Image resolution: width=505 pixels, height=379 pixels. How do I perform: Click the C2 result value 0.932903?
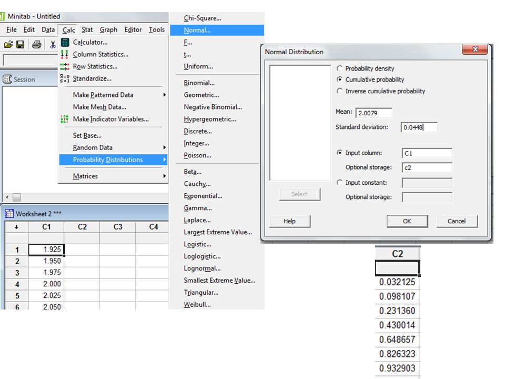click(x=398, y=368)
